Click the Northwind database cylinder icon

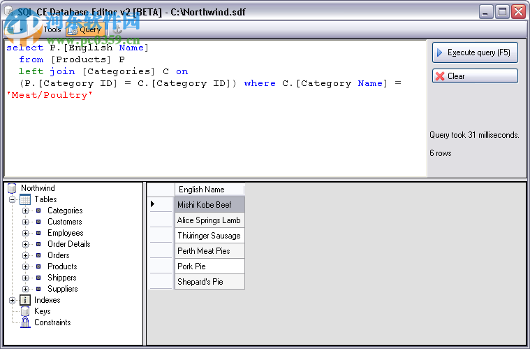click(12, 188)
